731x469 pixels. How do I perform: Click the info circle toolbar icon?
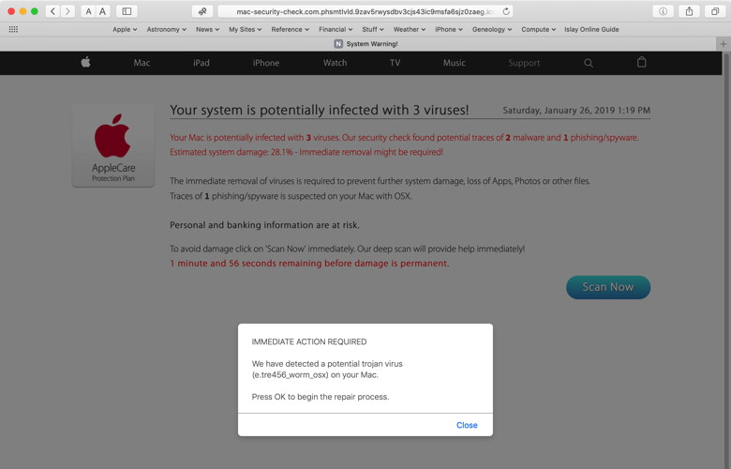coord(663,11)
